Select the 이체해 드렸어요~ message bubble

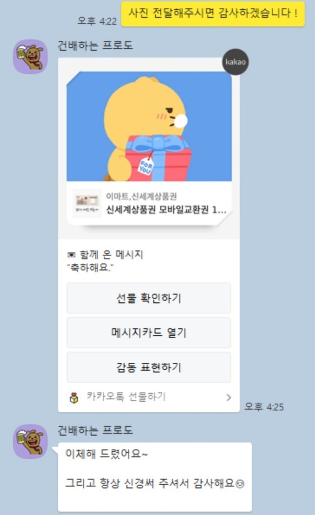coord(155,477)
